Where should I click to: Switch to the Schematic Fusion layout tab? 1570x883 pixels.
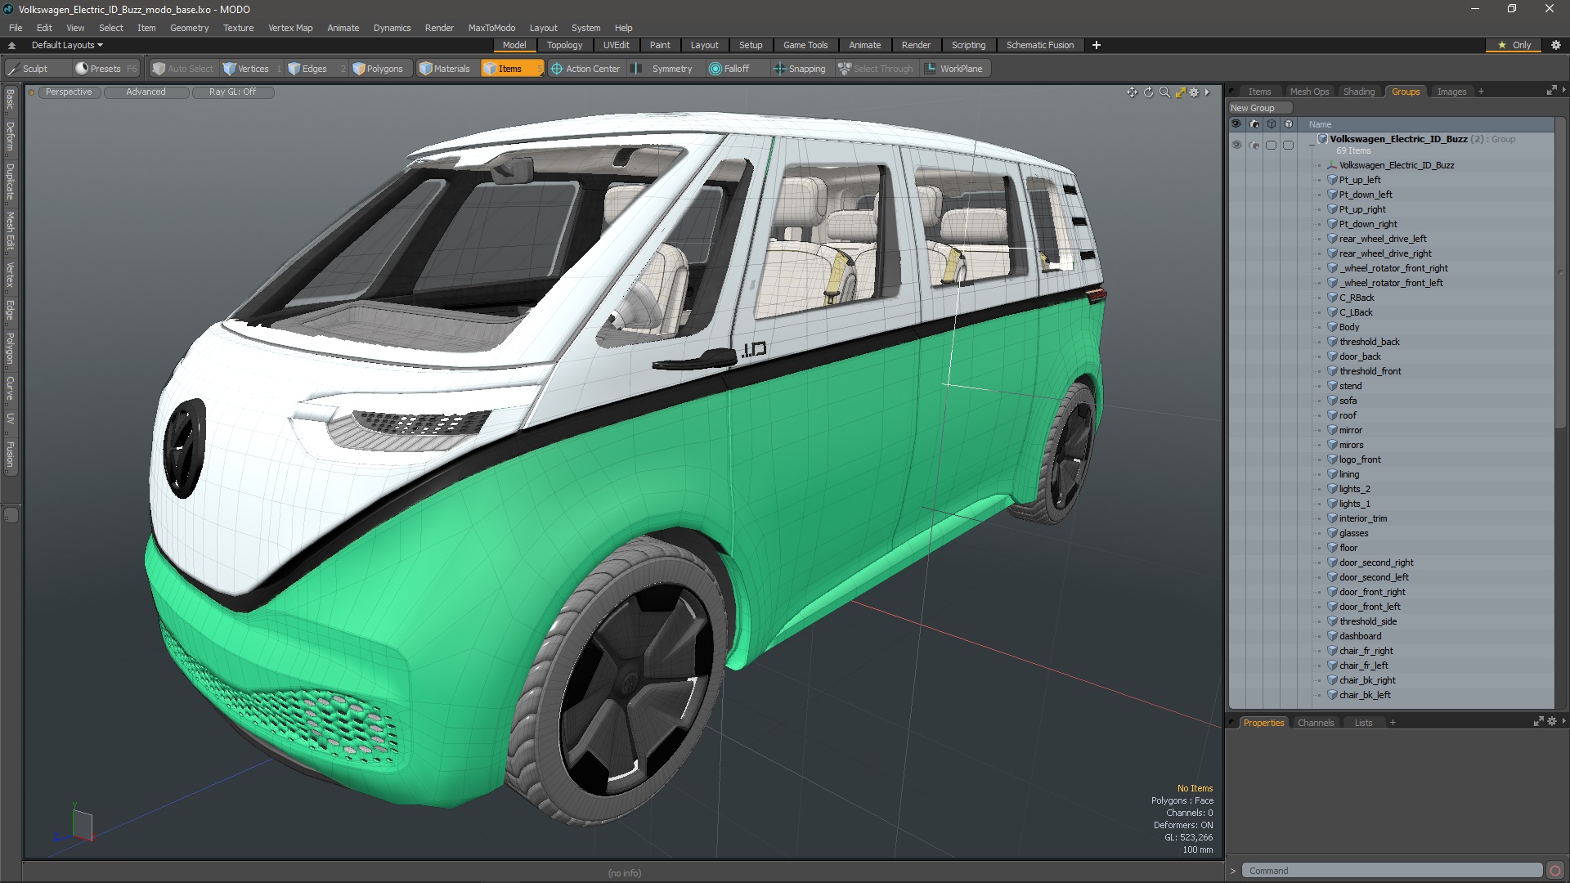point(1040,45)
